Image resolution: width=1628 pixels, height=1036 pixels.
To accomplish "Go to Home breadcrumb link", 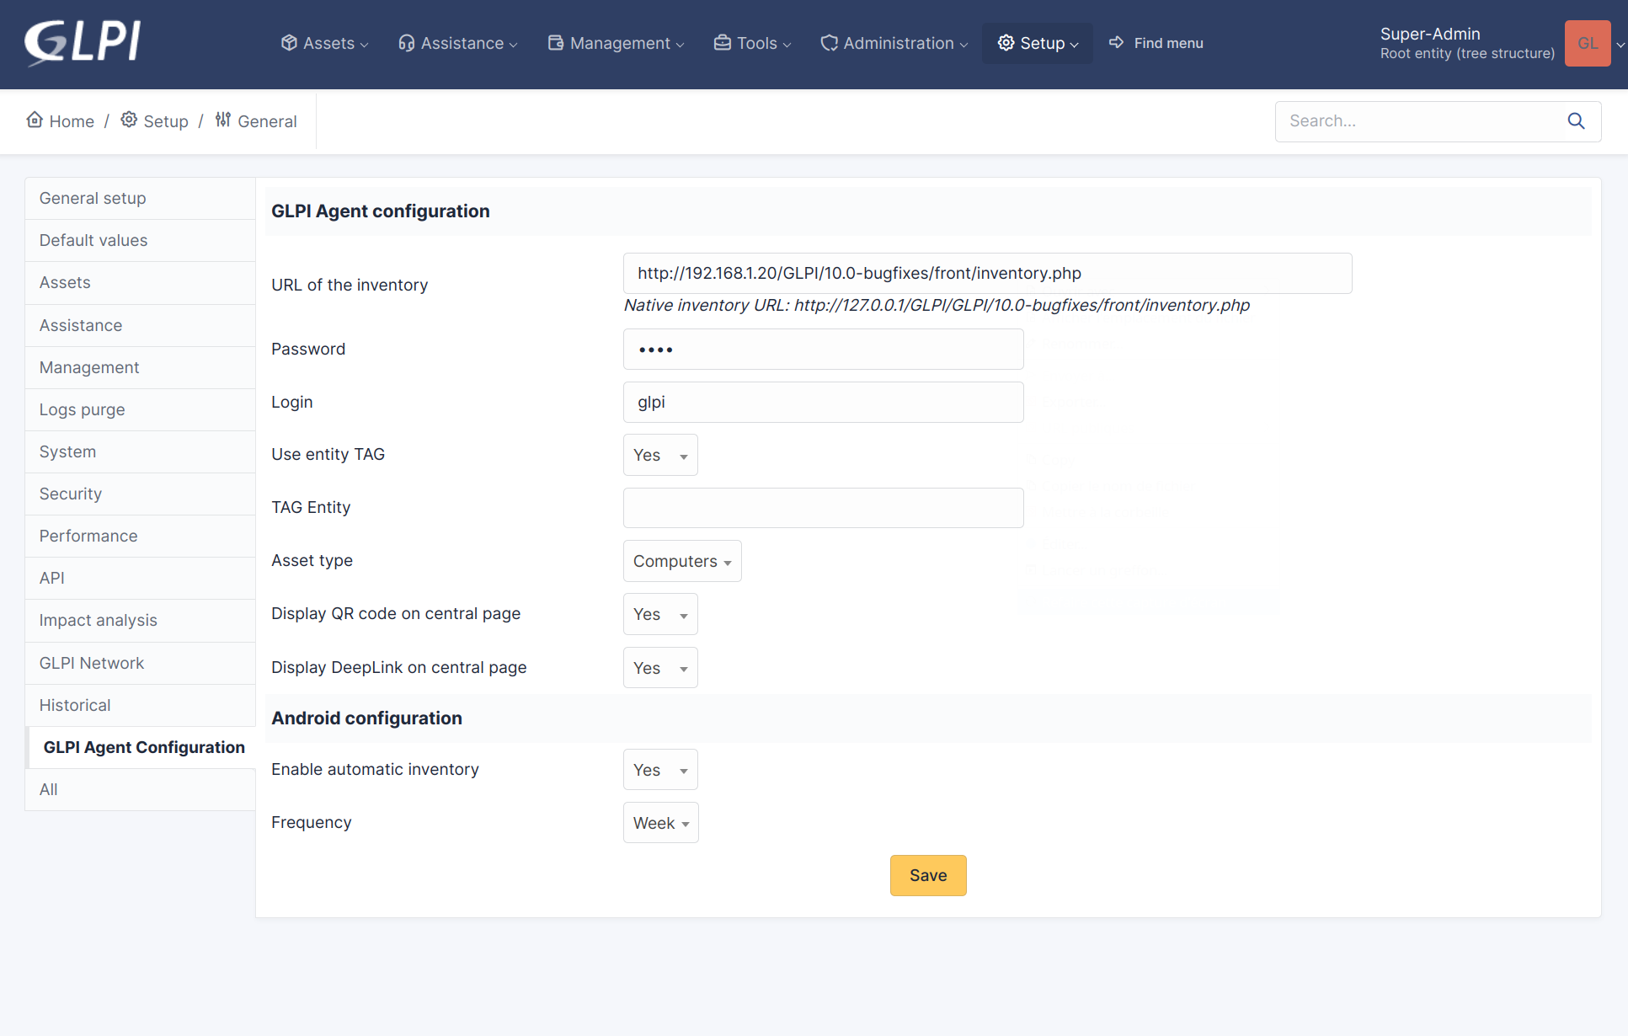I will click(60, 121).
